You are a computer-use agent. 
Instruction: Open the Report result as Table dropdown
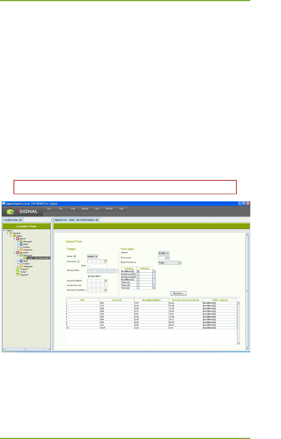coord(170,263)
